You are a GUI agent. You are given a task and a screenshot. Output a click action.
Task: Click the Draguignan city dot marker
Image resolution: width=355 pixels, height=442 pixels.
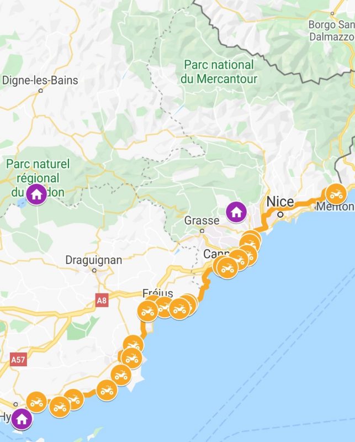click(94, 270)
